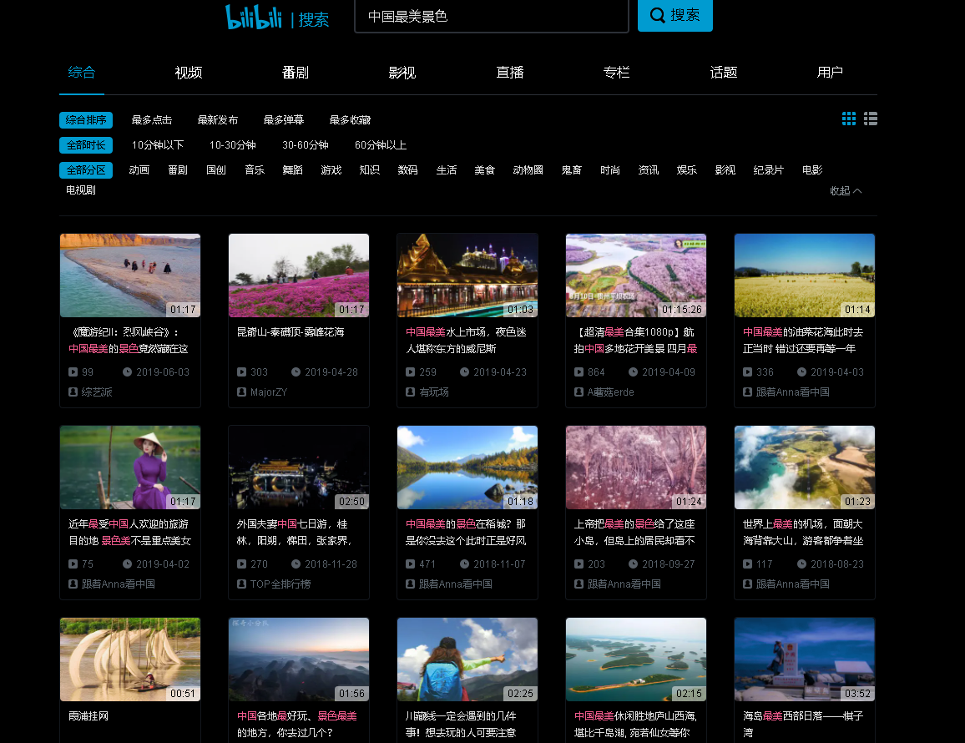Select the 番剧 tab

coord(295,73)
